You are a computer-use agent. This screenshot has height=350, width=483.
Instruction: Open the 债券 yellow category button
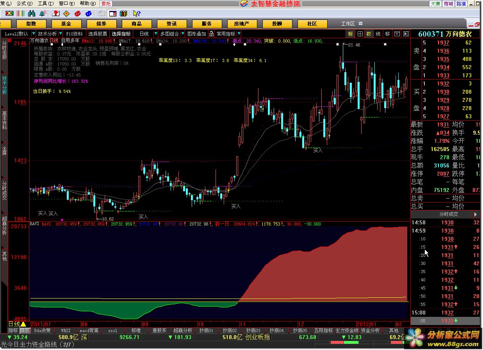tap(101, 24)
